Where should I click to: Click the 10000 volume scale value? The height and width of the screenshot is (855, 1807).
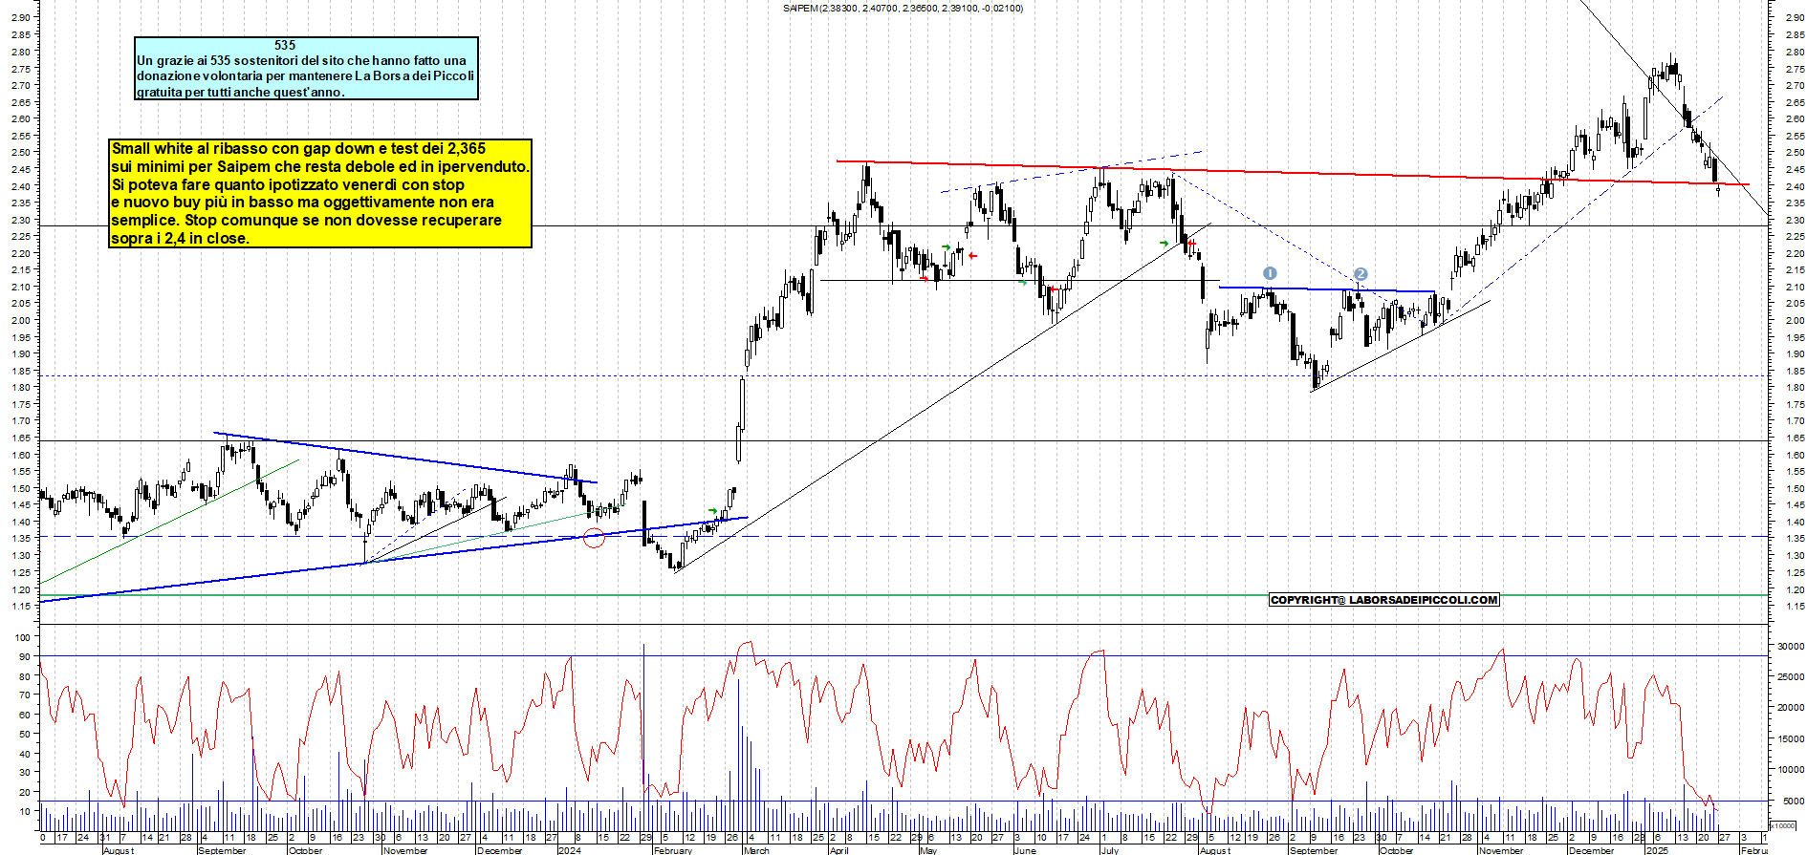tap(1791, 770)
